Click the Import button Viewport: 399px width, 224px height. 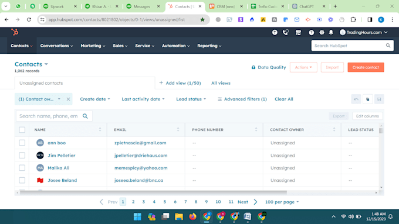[x=332, y=67]
